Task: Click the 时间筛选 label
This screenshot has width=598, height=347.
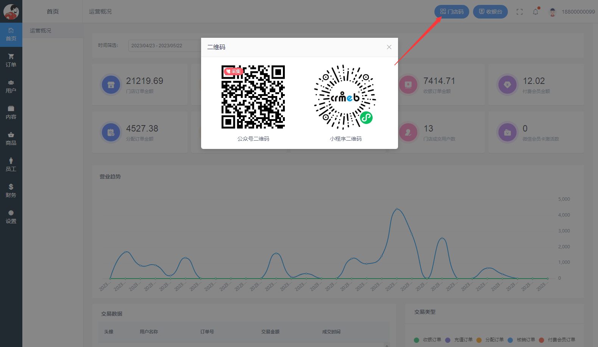Action: [x=108, y=45]
